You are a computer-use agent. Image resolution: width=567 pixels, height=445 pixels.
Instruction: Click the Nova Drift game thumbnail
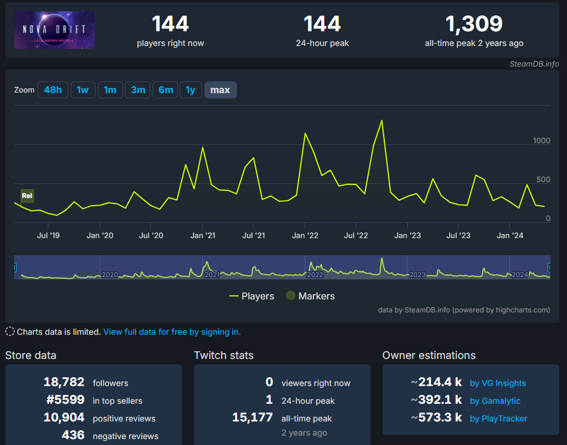click(54, 30)
